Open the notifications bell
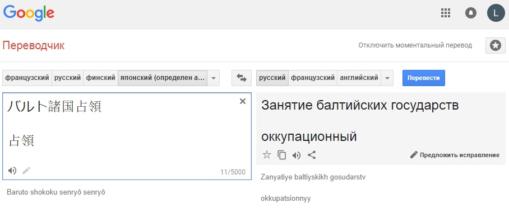The image size is (509, 208). point(471,13)
